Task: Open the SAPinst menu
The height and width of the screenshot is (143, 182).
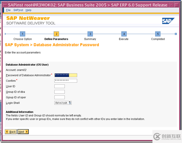Action: pyautogui.click(x=18, y=10)
